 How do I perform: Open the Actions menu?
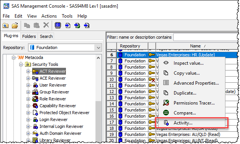tap(49, 16)
